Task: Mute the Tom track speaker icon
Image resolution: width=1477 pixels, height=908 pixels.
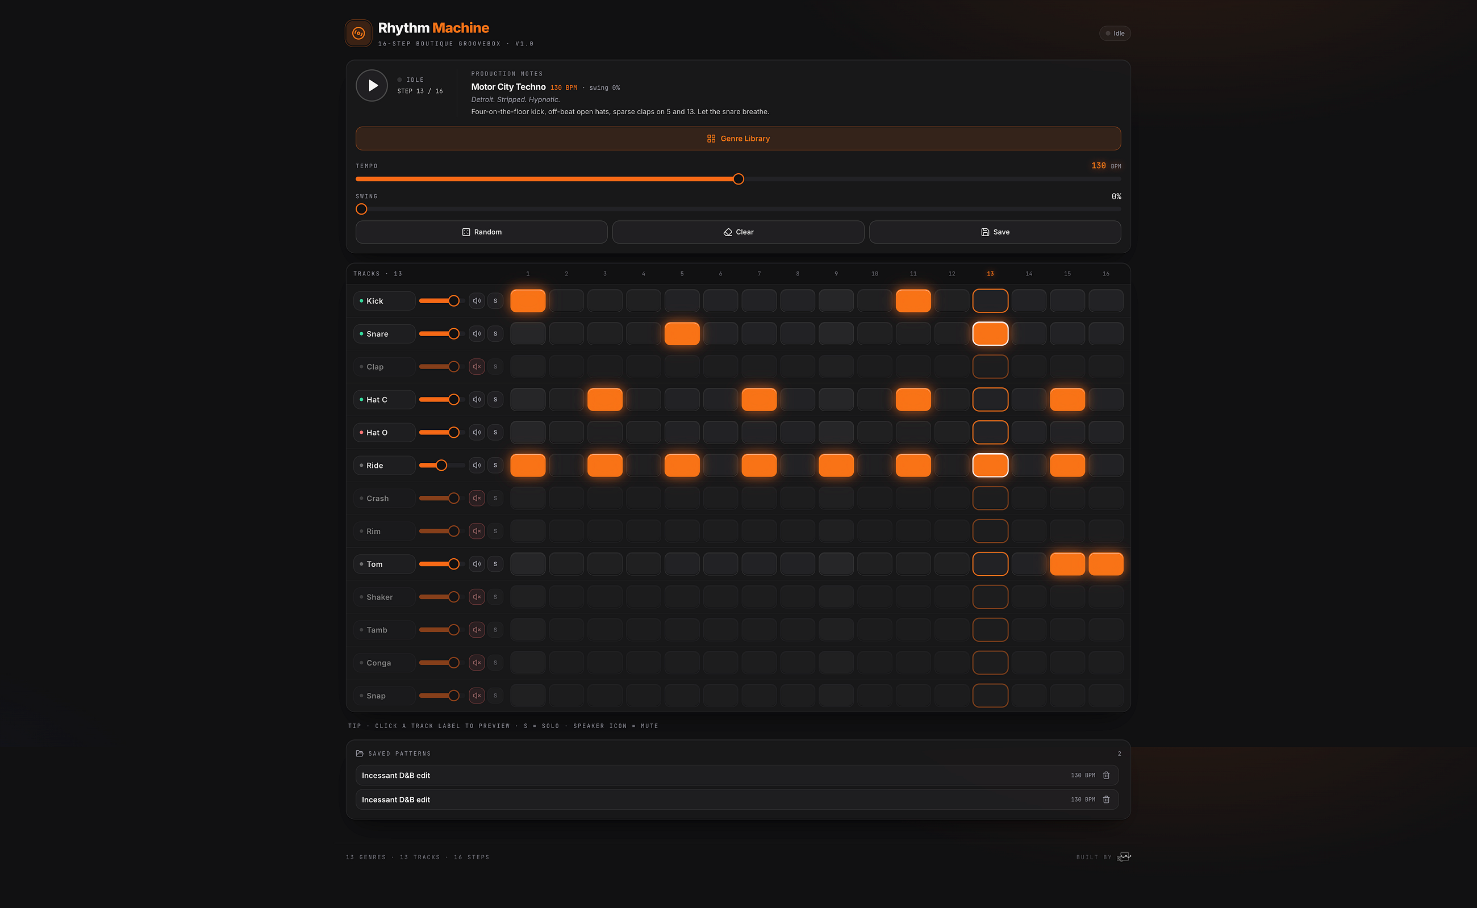Action: point(477,564)
